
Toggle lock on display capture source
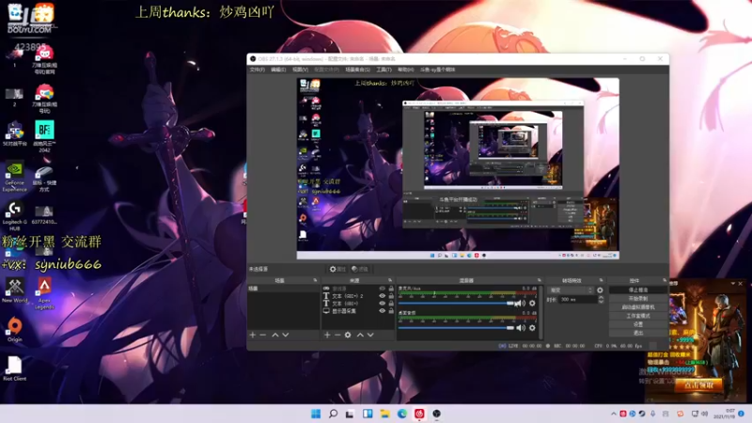(391, 311)
